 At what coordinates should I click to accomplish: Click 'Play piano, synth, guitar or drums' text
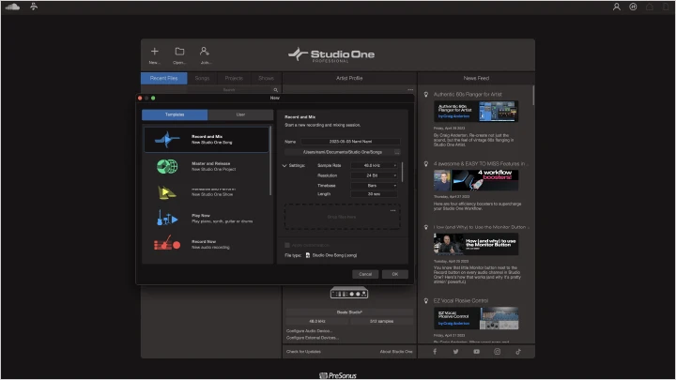click(222, 221)
